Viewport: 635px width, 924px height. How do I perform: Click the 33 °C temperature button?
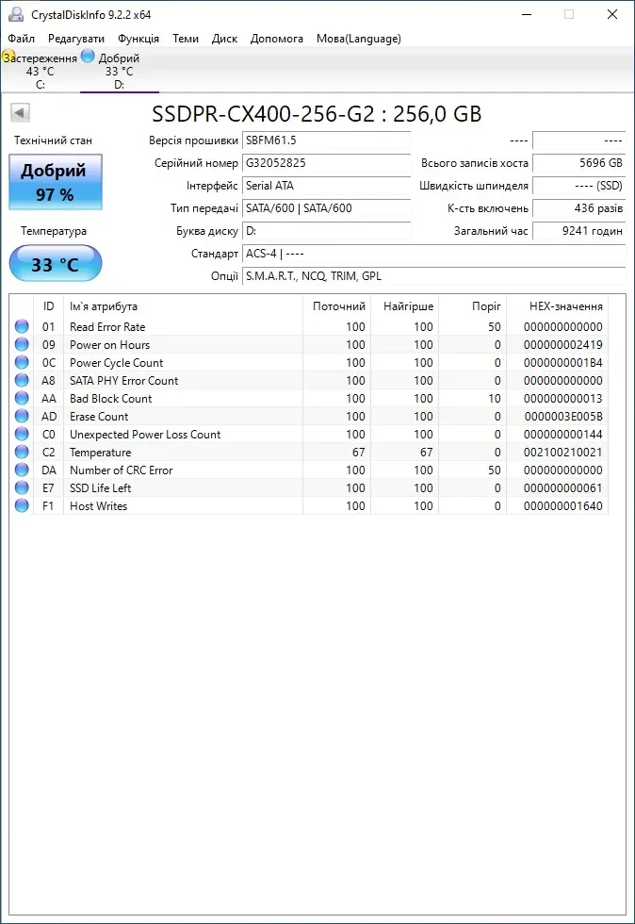(56, 263)
